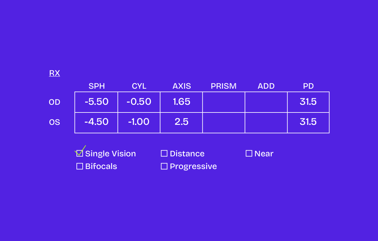The height and width of the screenshot is (241, 378).
Task: Click the underlined RX link
Action: click(x=54, y=73)
